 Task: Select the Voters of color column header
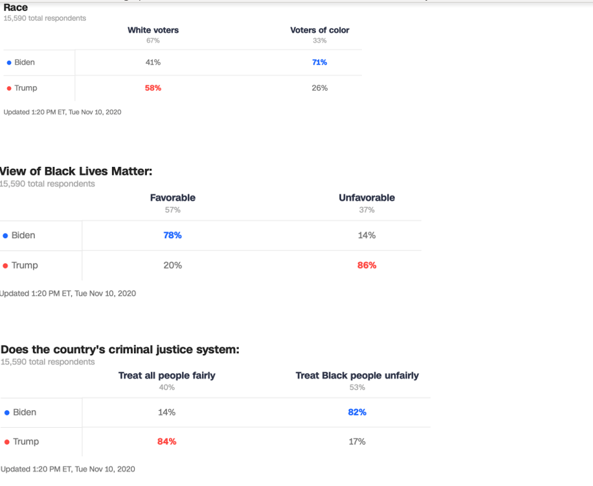(x=320, y=30)
